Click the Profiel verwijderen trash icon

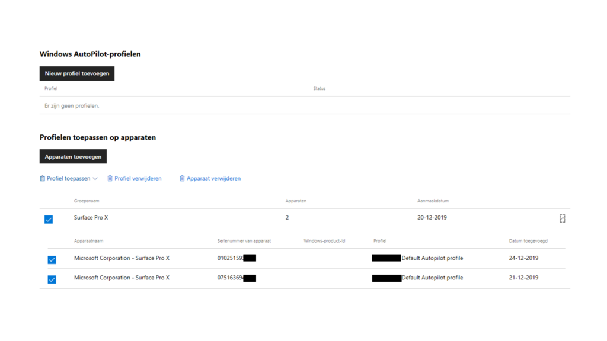[110, 178]
